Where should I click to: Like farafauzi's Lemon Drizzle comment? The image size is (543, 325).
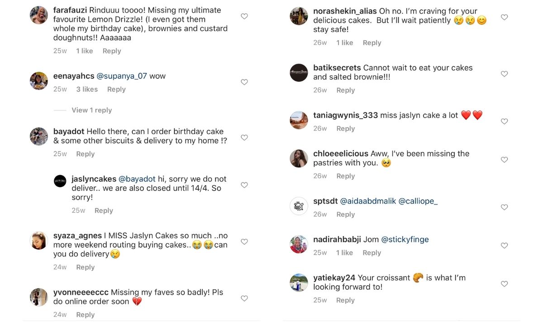click(x=244, y=16)
